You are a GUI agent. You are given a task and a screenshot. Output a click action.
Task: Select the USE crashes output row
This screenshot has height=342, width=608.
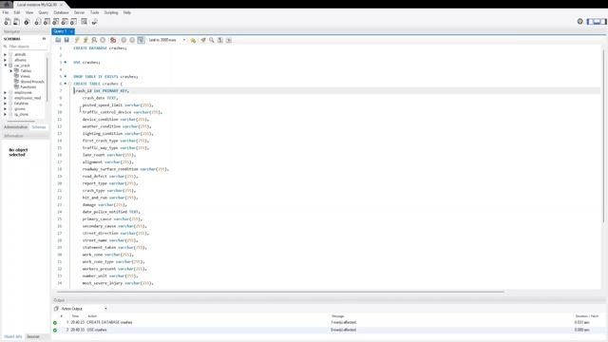(328, 330)
